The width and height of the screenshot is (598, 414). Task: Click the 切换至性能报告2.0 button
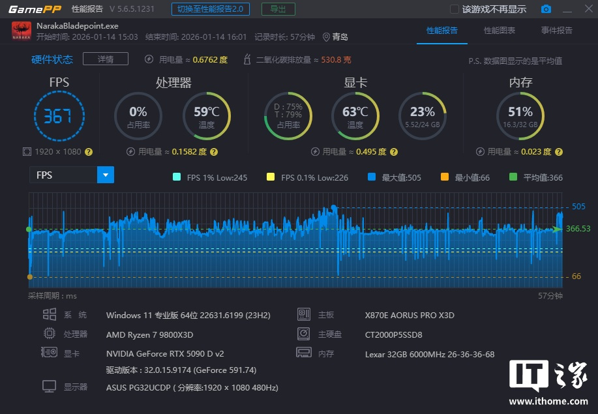[211, 9]
